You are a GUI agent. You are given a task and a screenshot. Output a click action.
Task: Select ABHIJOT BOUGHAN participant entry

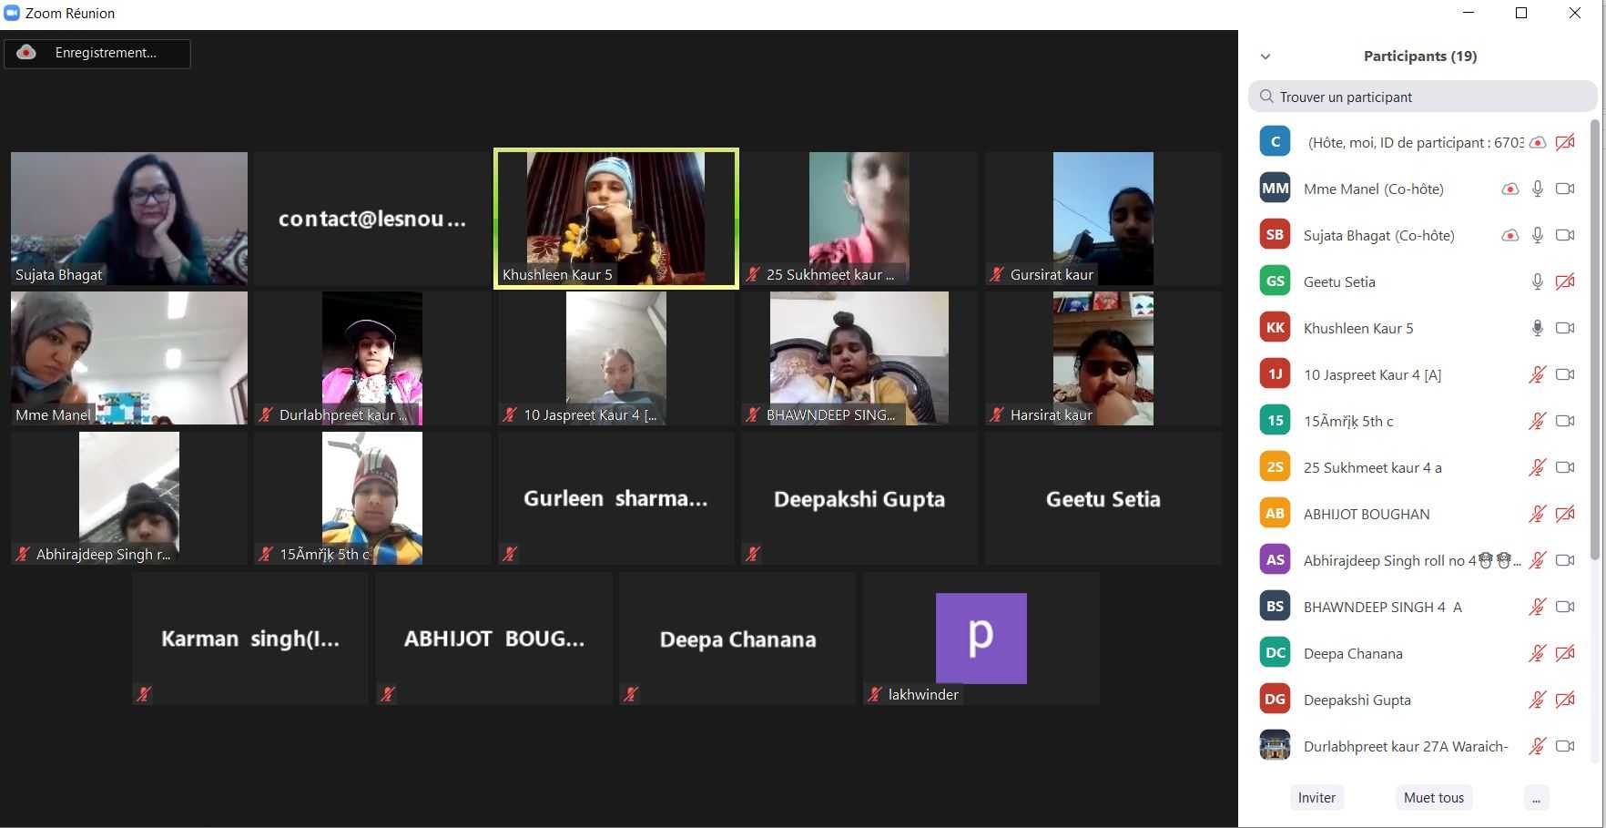click(x=1366, y=515)
